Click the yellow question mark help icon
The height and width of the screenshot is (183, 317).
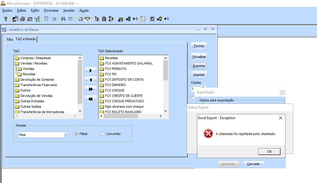coord(5,19)
